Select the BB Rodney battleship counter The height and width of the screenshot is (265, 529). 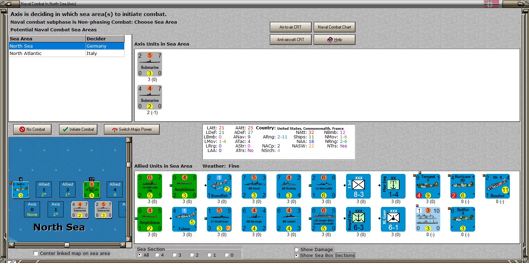289,186
